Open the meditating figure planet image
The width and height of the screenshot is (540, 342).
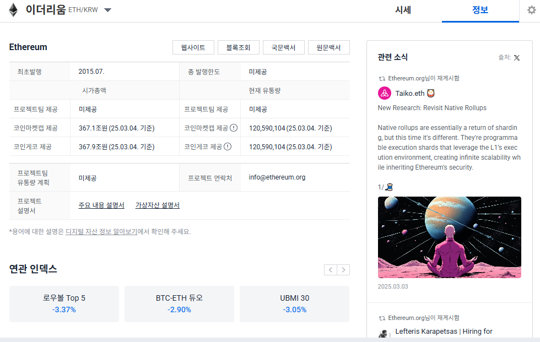[x=450, y=237]
